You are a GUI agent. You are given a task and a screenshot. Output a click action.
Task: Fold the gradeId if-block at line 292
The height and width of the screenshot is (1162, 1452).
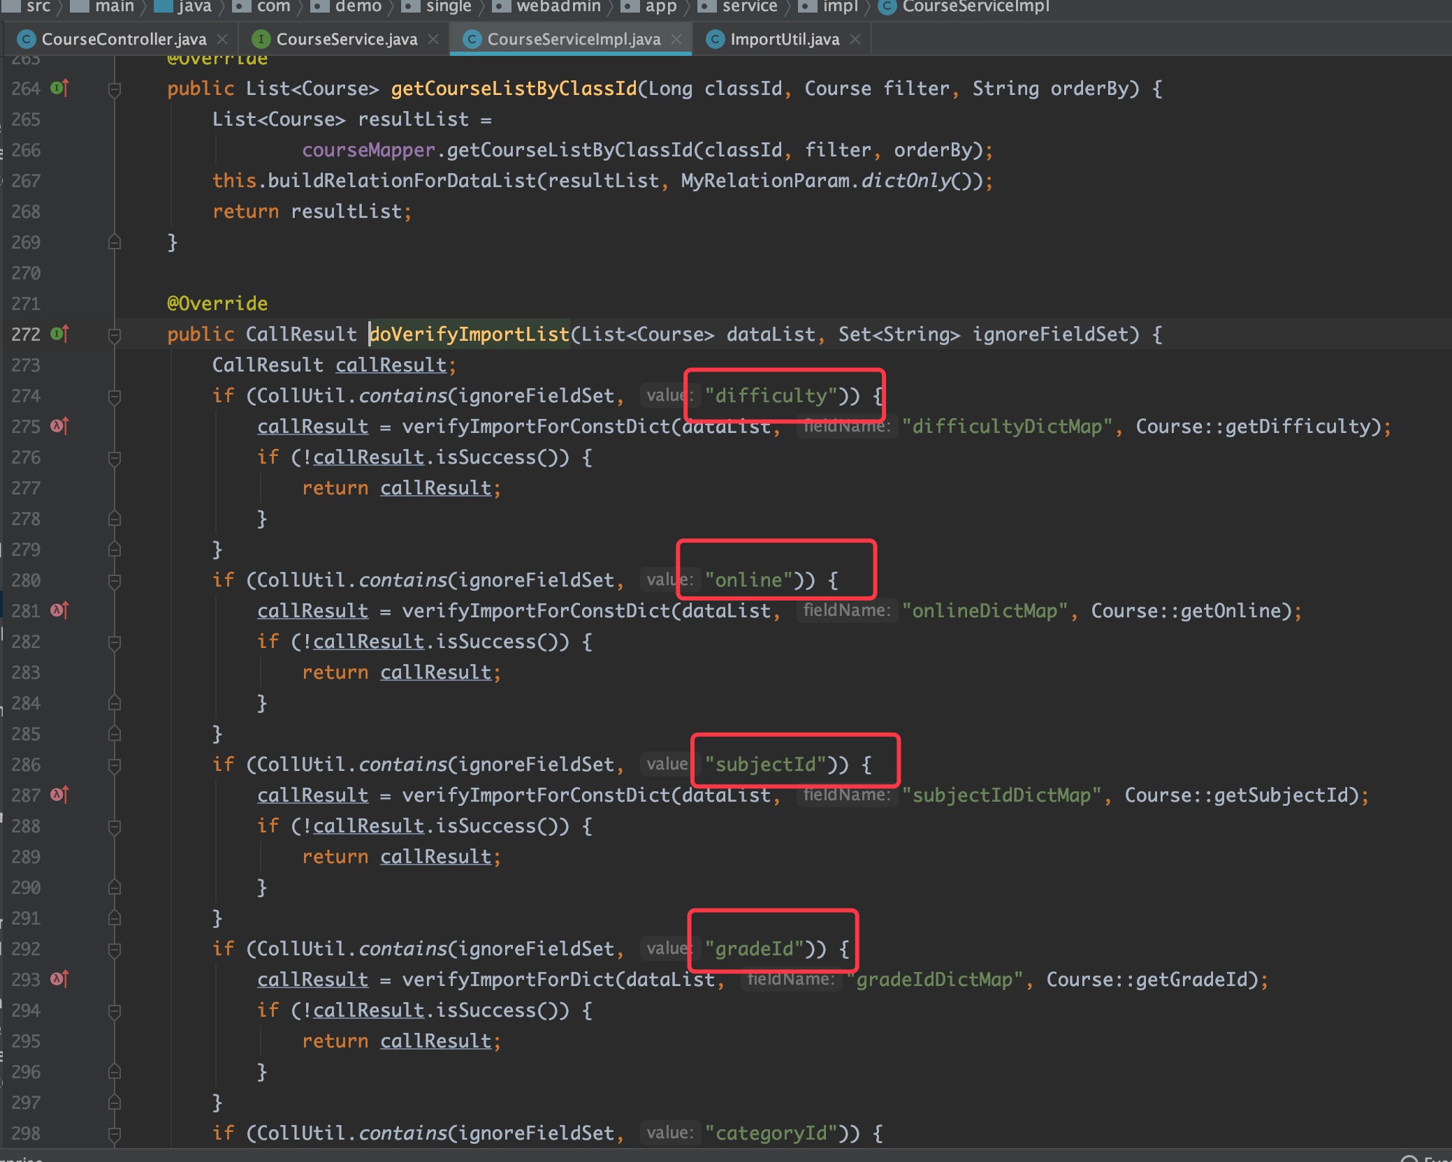(115, 950)
